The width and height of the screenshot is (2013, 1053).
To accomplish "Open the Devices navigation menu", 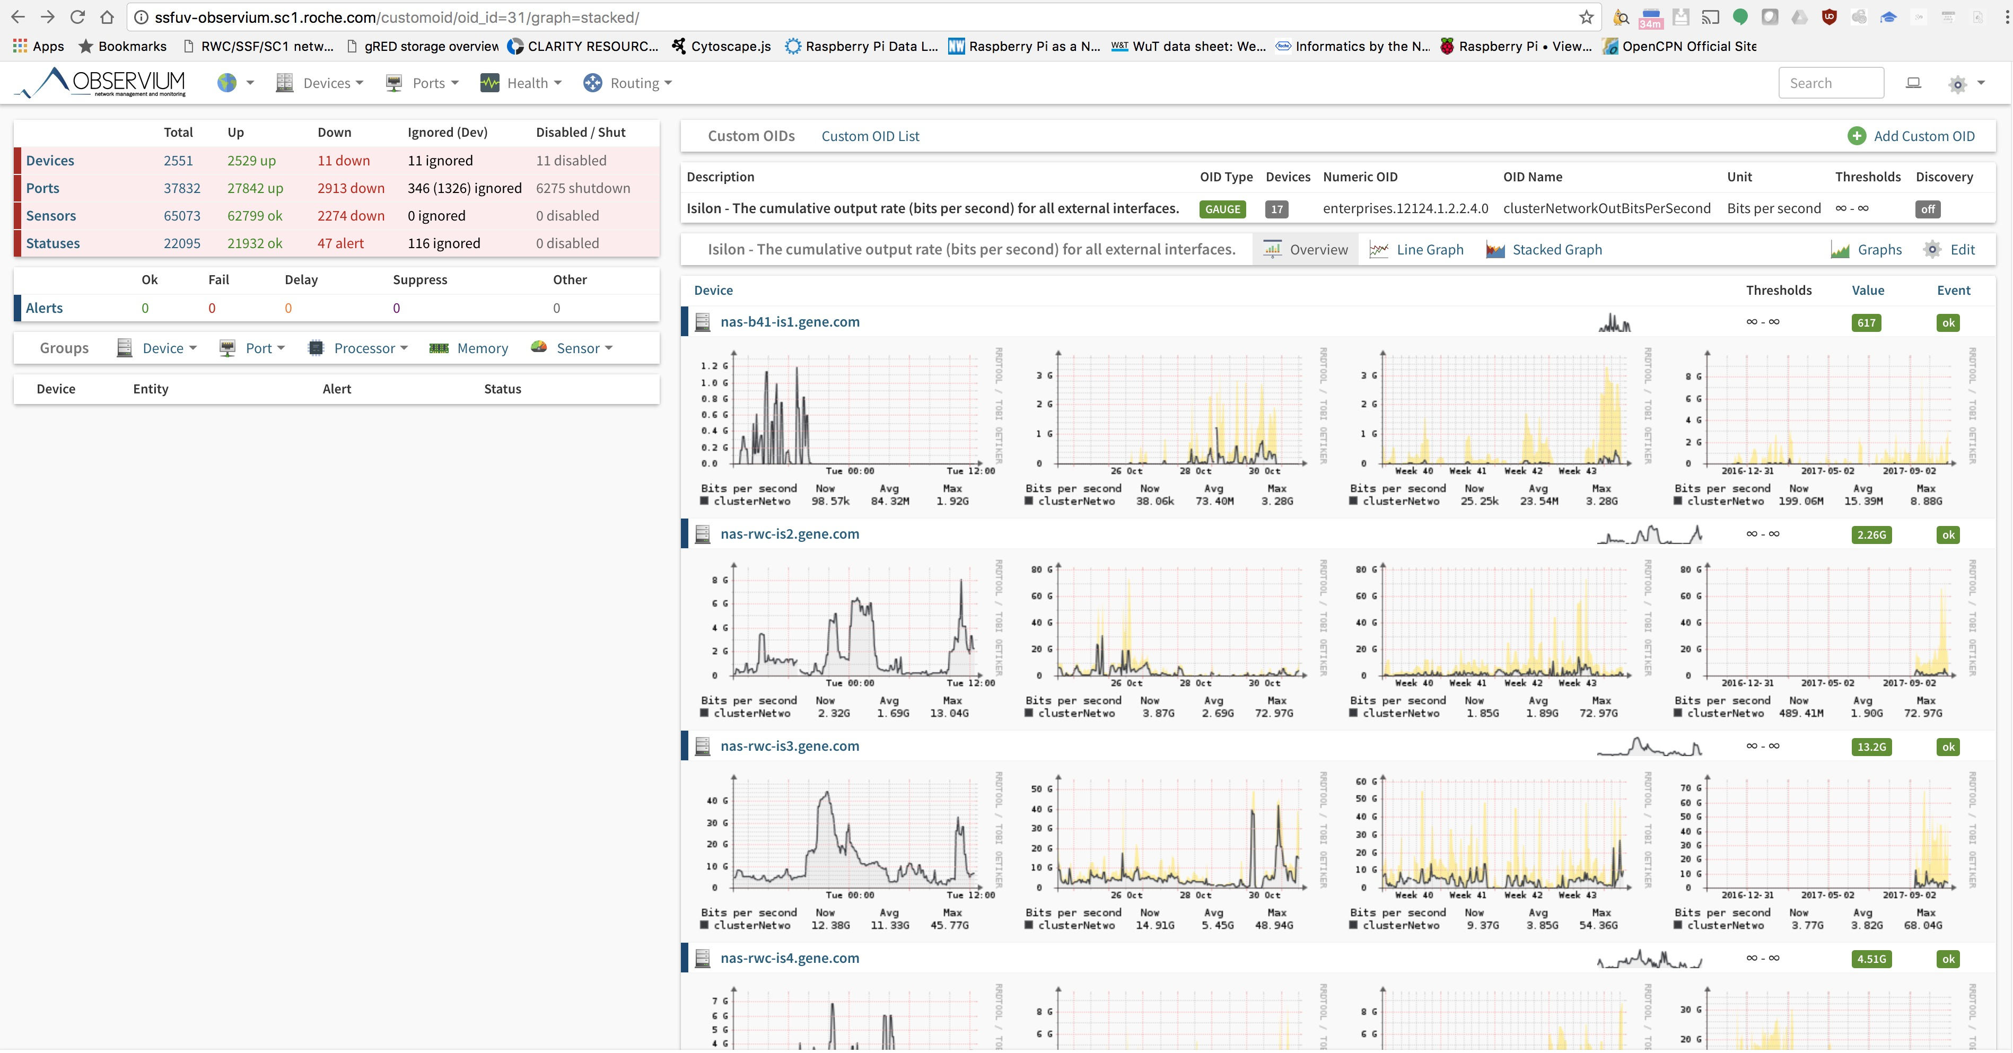I will point(320,83).
